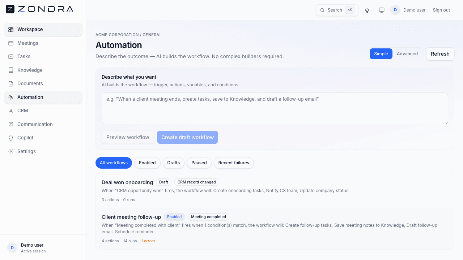Click the Copilot lightbulb icon in sidebar
This screenshot has width=463, height=260.
(x=11, y=138)
